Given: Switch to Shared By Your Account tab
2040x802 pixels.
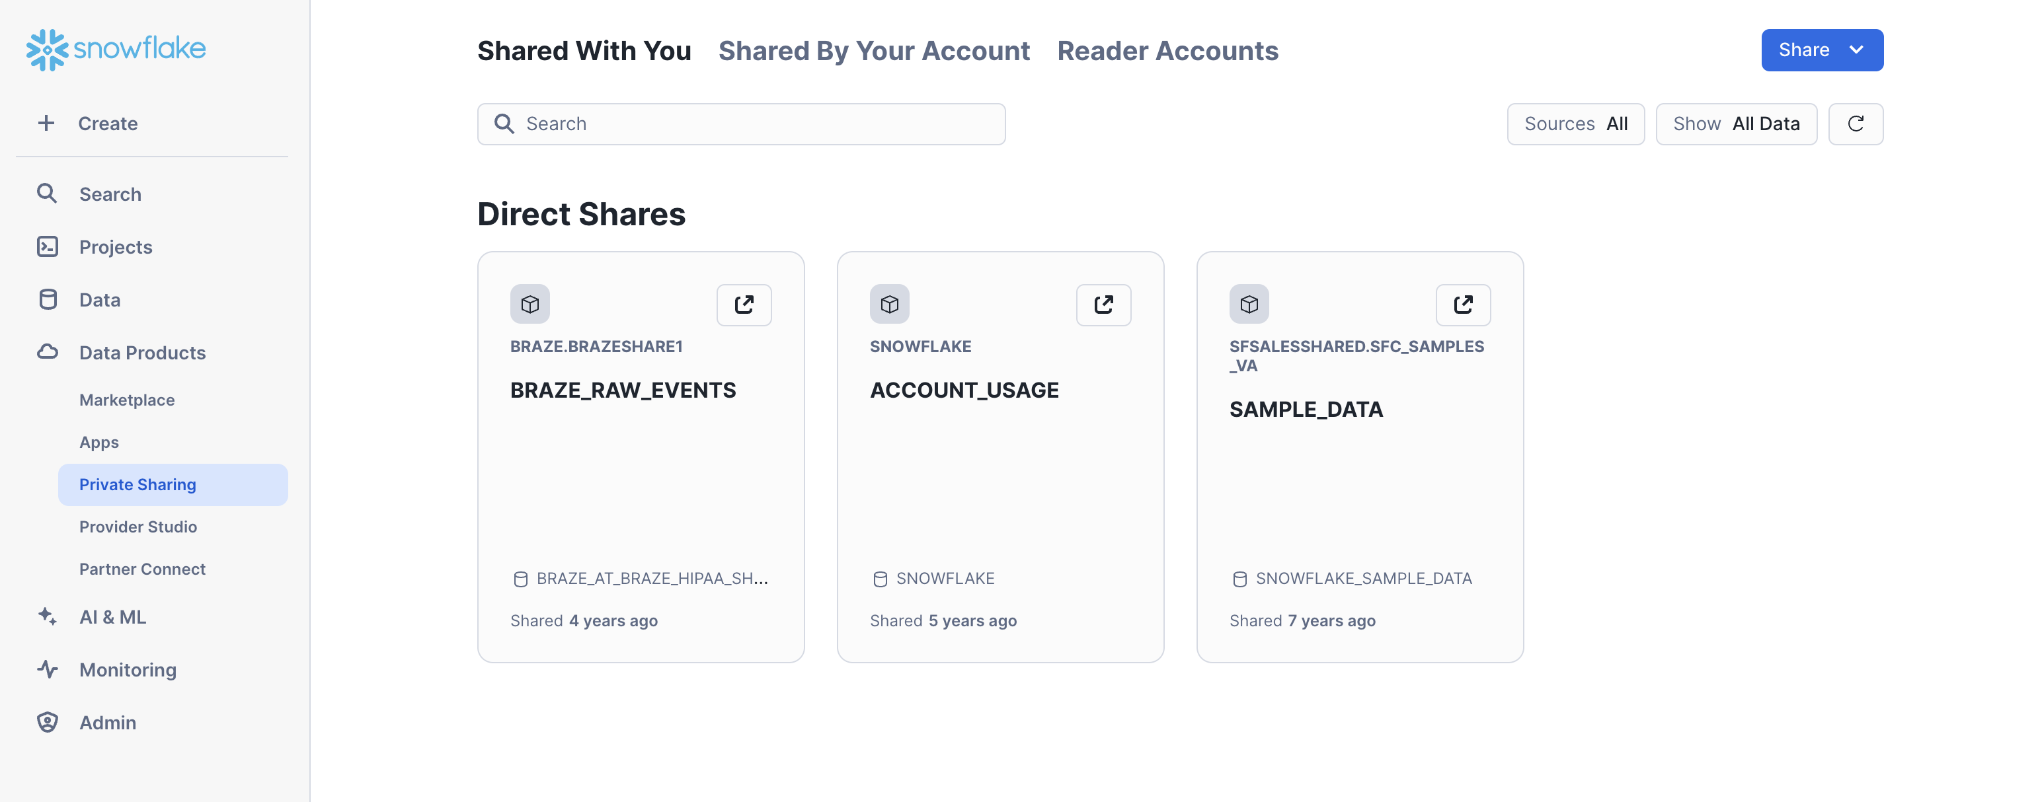Looking at the screenshot, I should (875, 51).
